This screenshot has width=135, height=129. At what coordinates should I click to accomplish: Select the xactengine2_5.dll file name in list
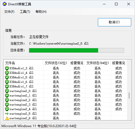pyautogui.click(x=23, y=114)
